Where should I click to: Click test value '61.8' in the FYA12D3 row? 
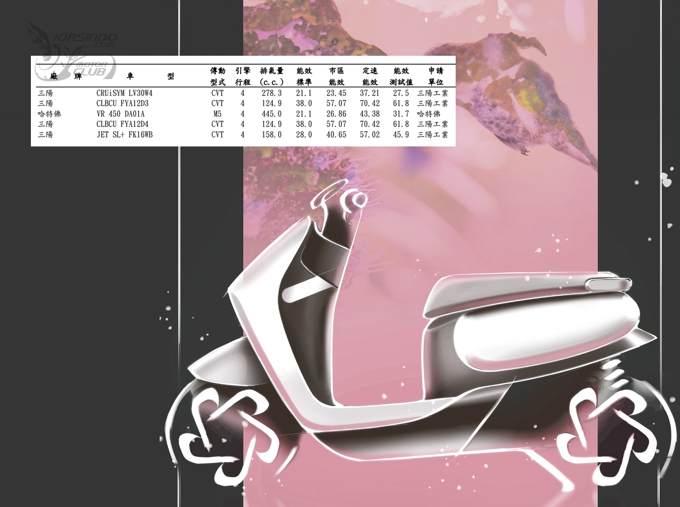[401, 104]
